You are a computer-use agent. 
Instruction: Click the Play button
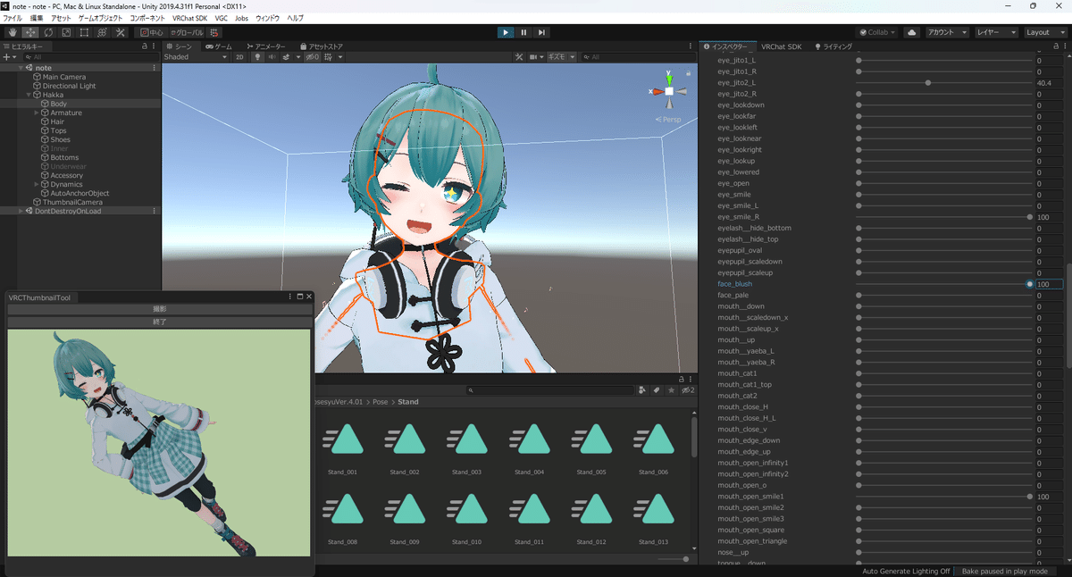[x=506, y=32]
